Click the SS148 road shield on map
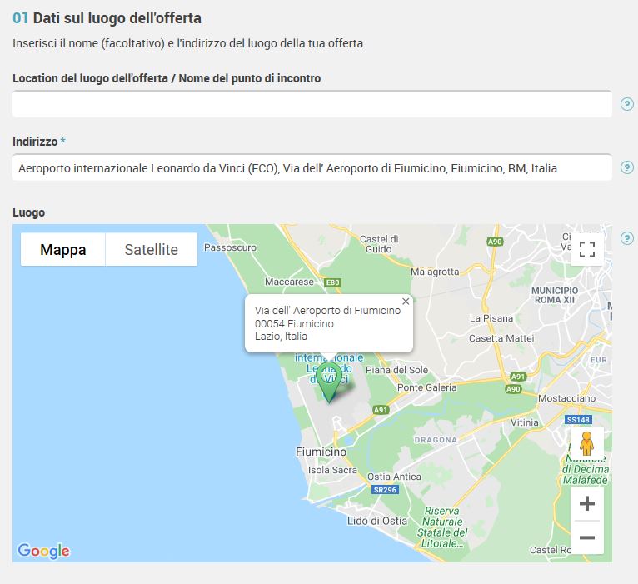Screen dimensions: 638x584 click(578, 420)
